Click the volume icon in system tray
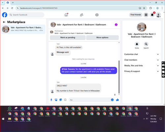165x132 pixels. coord(147,119)
